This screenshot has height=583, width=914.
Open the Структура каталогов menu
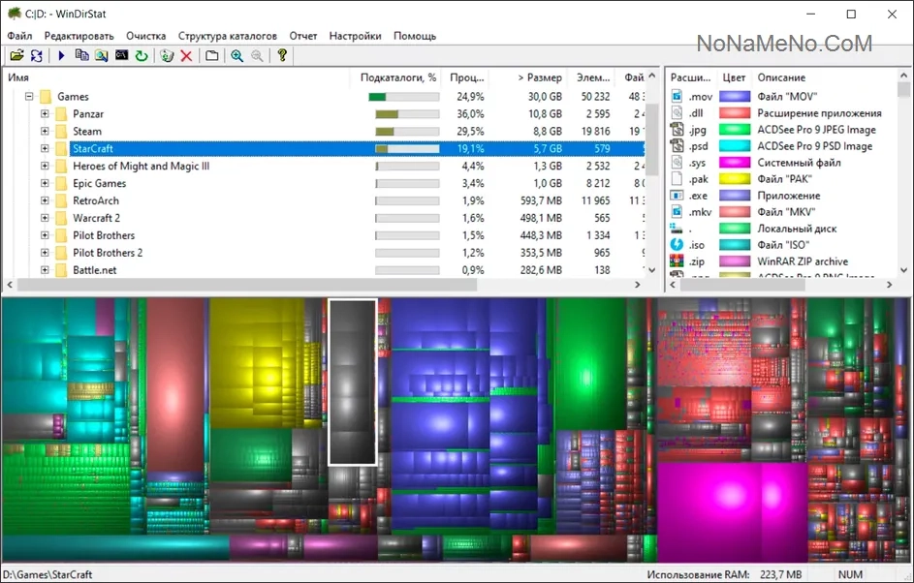point(228,36)
